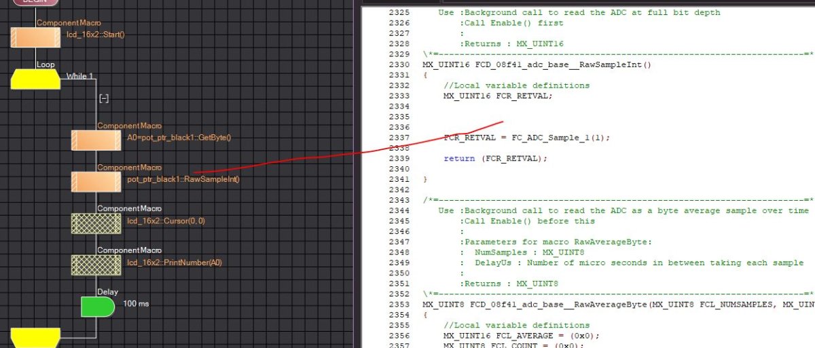815x348 pixels.
Task: Select the lcd_16x2::Start() macro block
Action: pos(35,37)
